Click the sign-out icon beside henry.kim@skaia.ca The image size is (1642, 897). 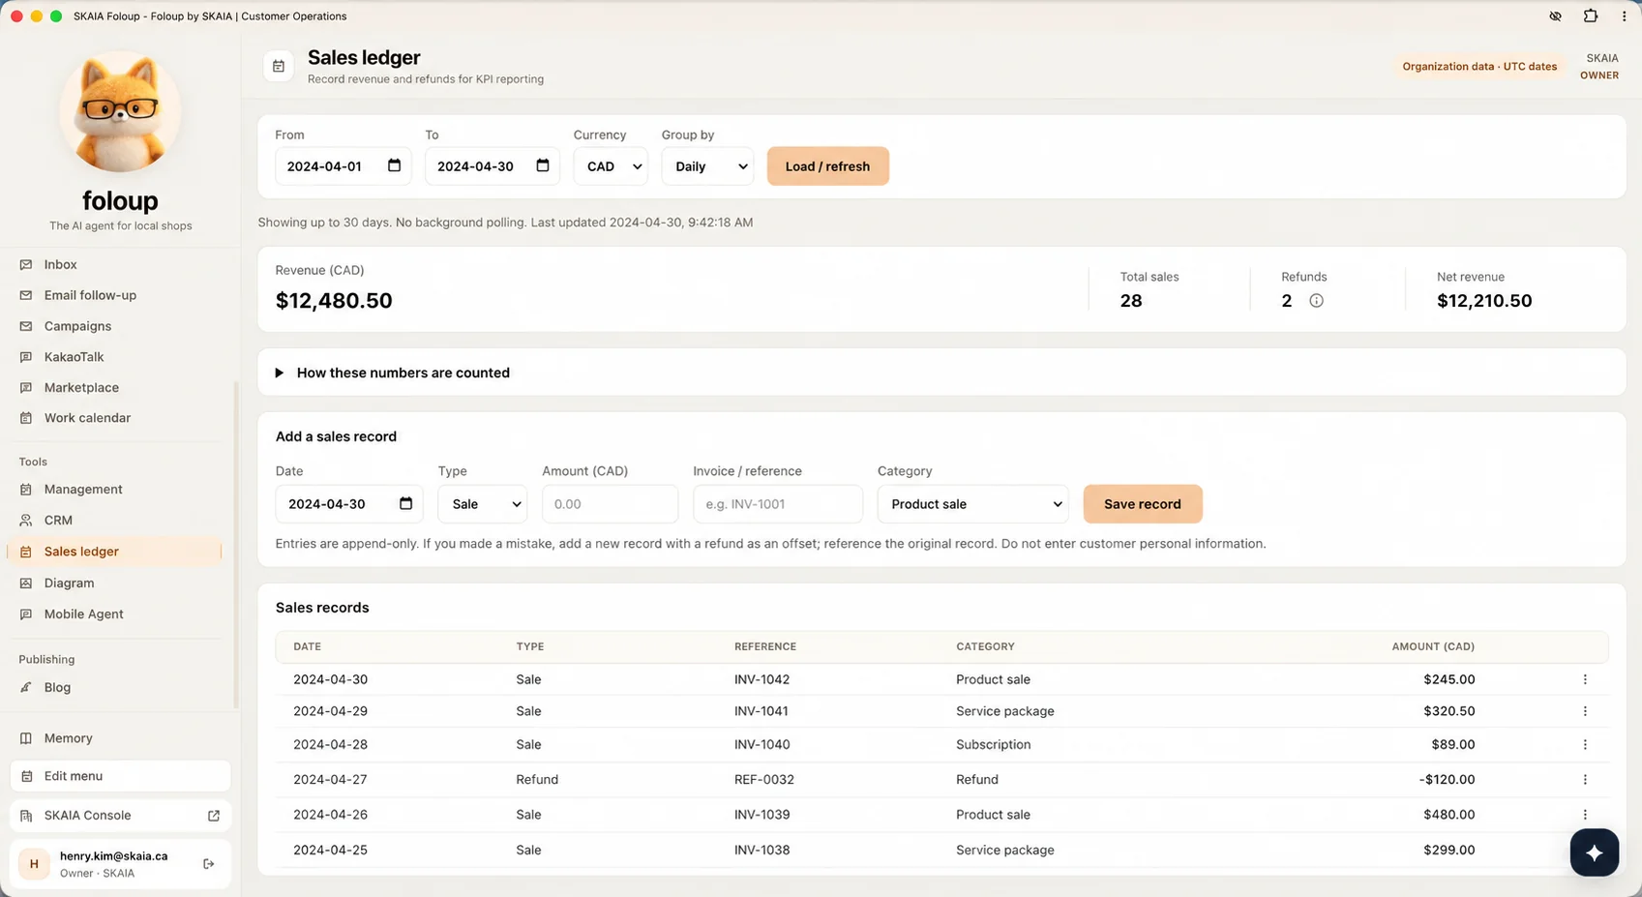click(209, 864)
